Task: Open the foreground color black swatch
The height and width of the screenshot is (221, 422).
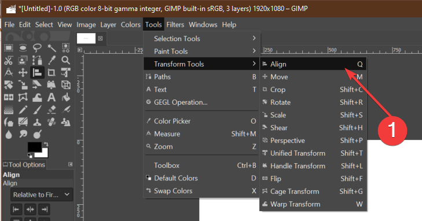Action: 34,147
